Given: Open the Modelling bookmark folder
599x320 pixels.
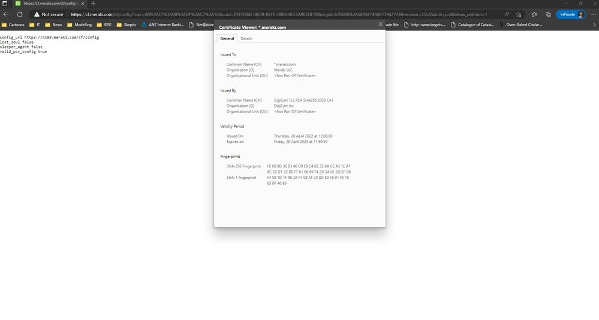Looking at the screenshot, I should pyautogui.click(x=80, y=25).
